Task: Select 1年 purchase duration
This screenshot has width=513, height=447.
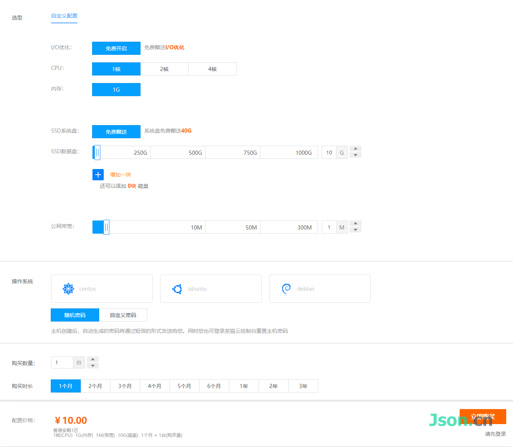Action: [244, 386]
